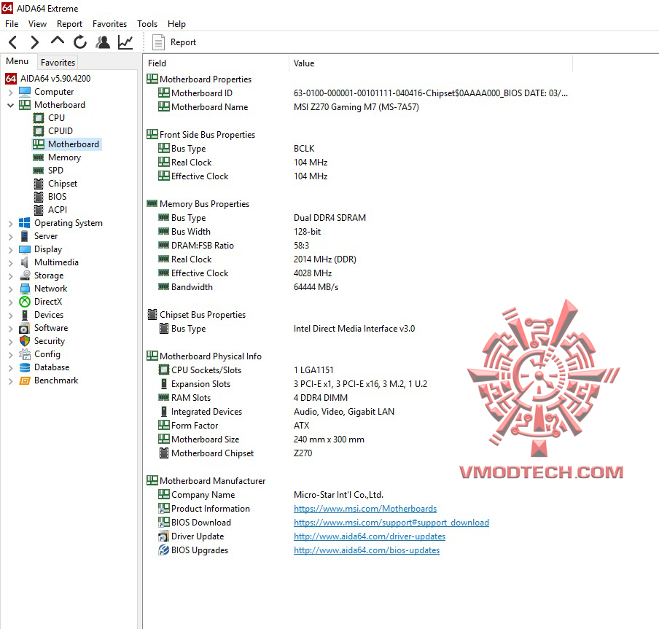Click the Report toolbar button label
This screenshot has height=629, width=659.
[183, 42]
